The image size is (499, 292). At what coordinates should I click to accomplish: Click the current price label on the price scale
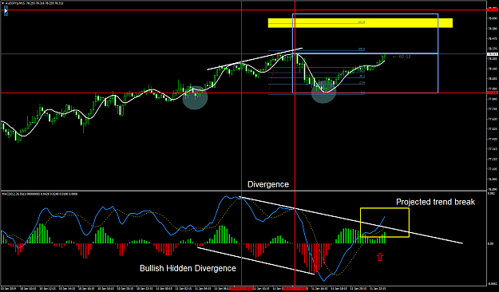coord(493,54)
